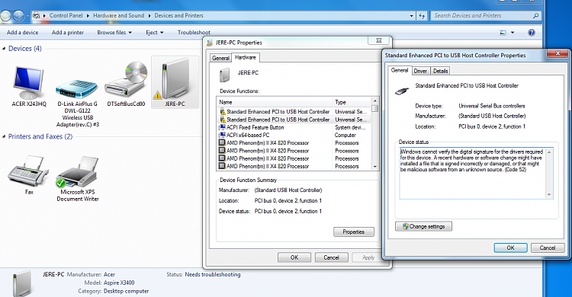Select Hardware tab in JERE-PC Properties

point(245,57)
